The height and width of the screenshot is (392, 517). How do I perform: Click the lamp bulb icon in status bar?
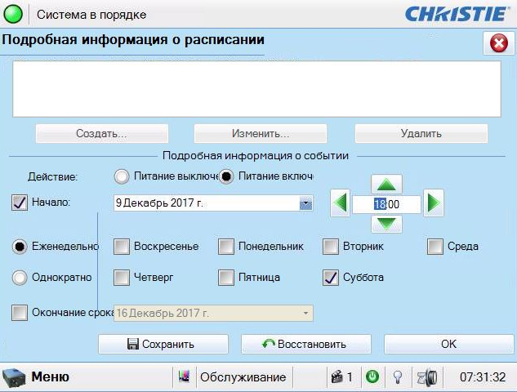399,377
